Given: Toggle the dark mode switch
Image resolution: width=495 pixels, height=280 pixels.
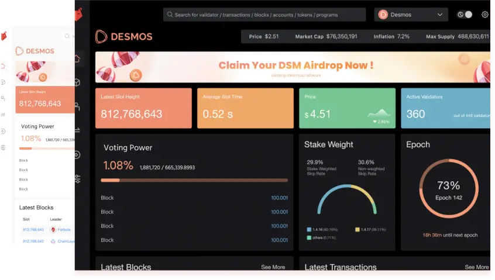Looking at the screenshot, I should pyautogui.click(x=465, y=15).
